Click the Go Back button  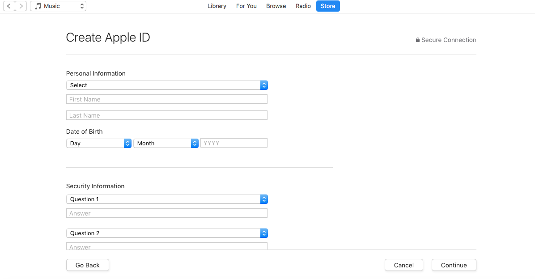88,265
